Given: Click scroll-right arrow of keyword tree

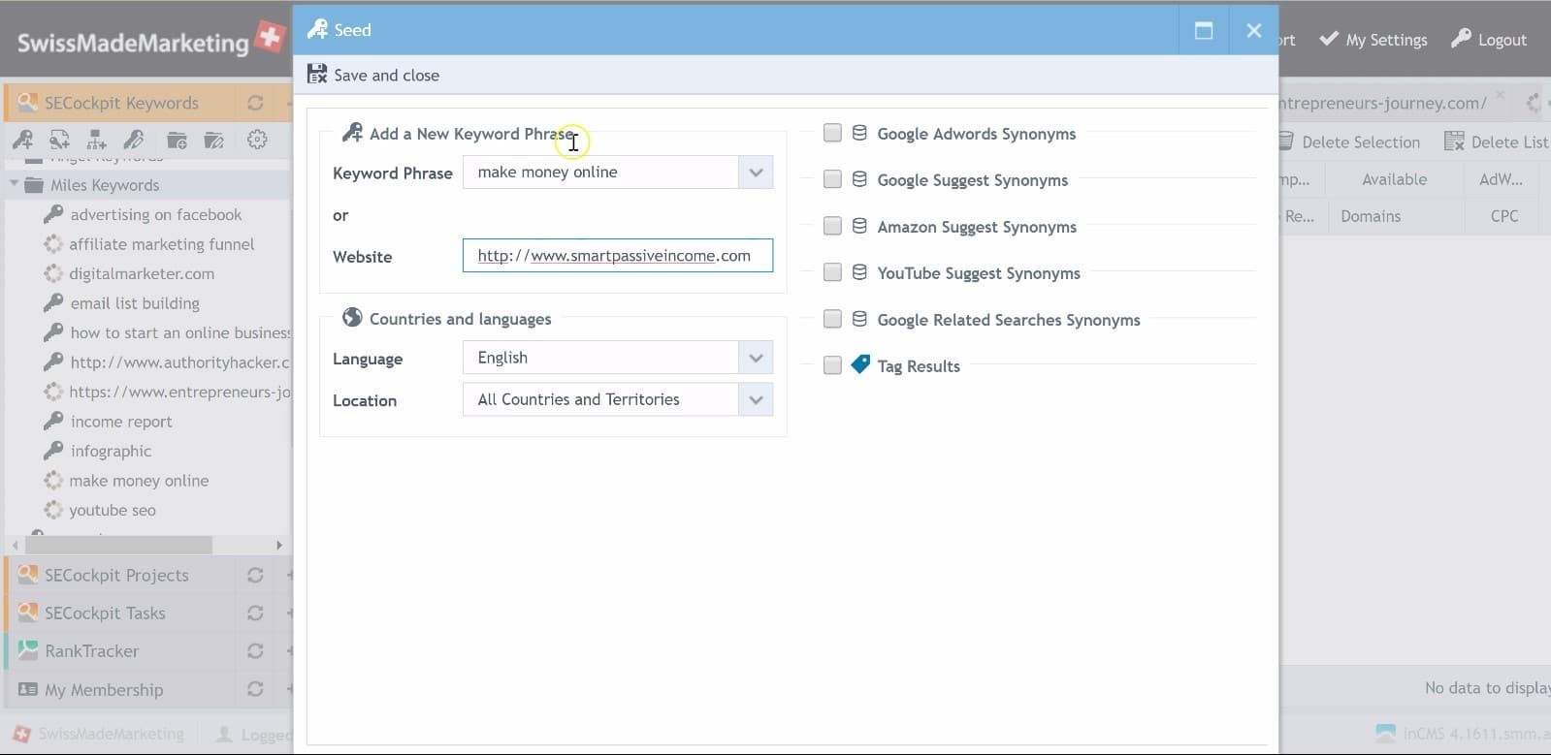Looking at the screenshot, I should 279,545.
